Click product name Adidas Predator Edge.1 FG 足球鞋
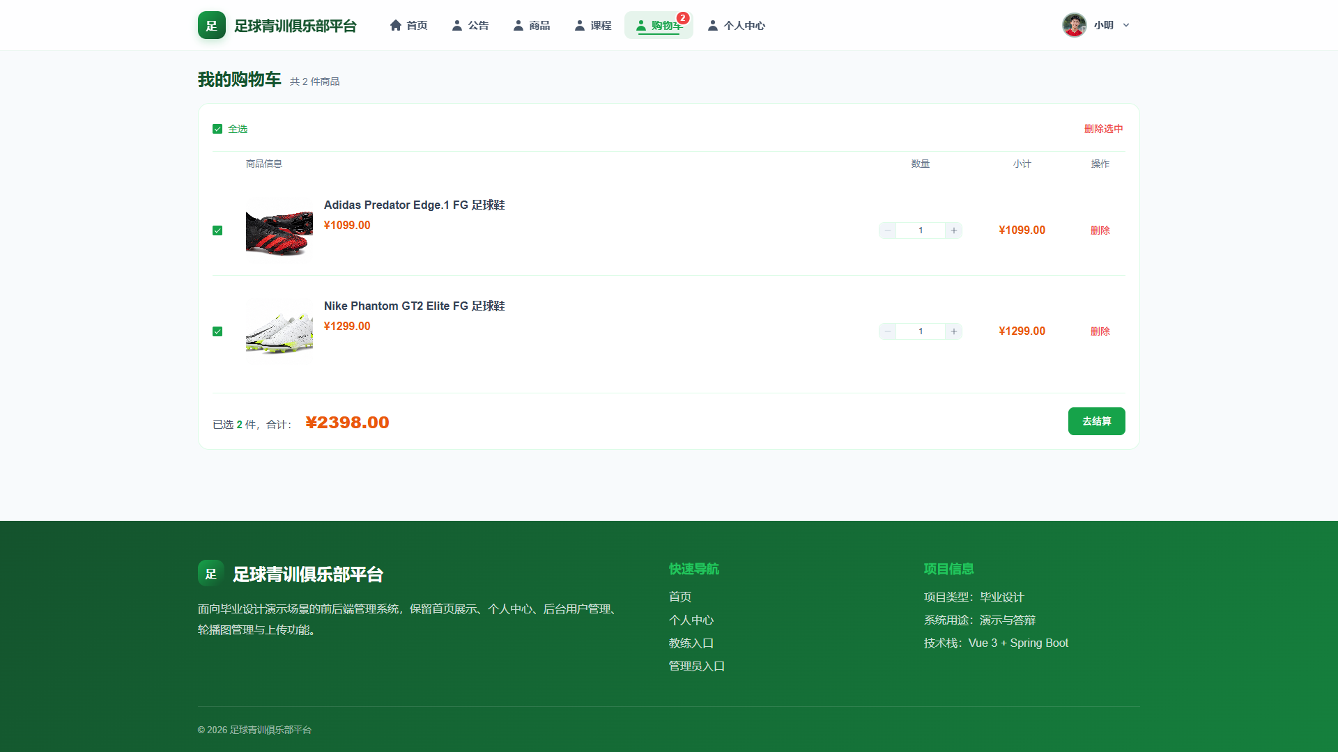 415,205
